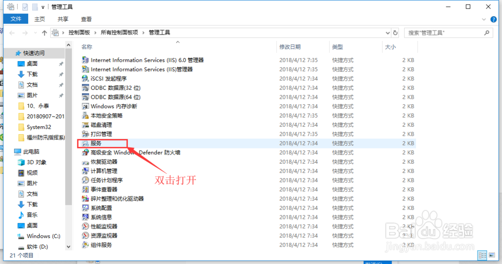The width and height of the screenshot is (502, 264).
Task: Navigate to 所有控制面板项 breadcrumb
Action: (x=119, y=33)
